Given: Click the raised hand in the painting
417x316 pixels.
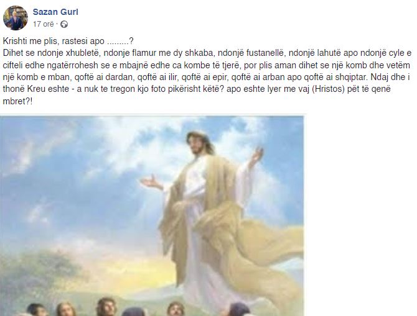Looking at the screenshot, I should pyautogui.click(x=256, y=155).
